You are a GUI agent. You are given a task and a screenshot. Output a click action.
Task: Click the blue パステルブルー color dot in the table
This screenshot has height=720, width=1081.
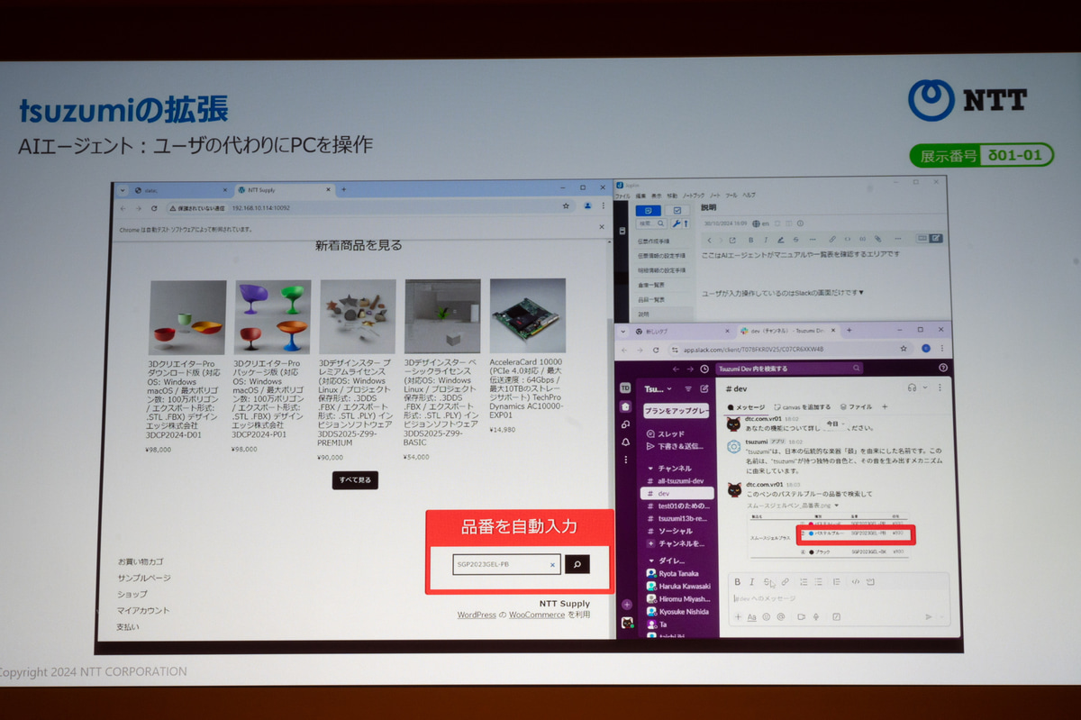coord(812,533)
